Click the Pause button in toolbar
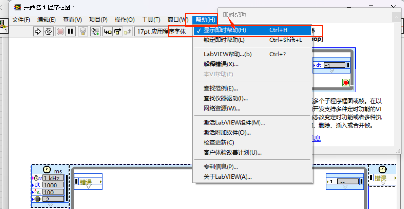 click(70, 31)
